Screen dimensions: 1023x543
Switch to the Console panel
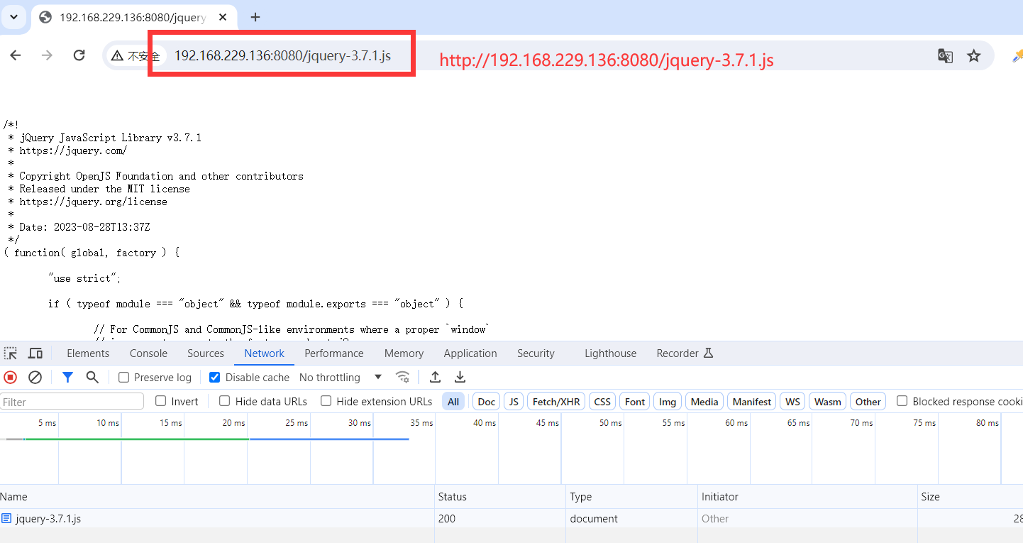[148, 353]
